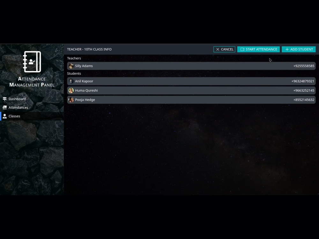Click Attendance Management Panel title text

(x=32, y=82)
